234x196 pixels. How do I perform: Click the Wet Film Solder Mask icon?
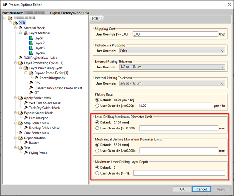(25, 103)
